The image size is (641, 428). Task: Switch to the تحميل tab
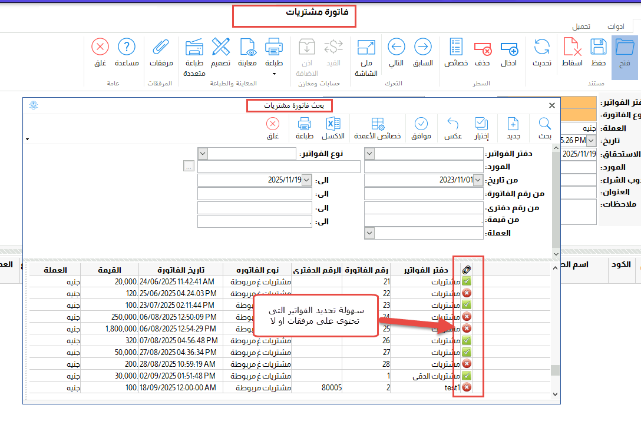pyautogui.click(x=582, y=26)
